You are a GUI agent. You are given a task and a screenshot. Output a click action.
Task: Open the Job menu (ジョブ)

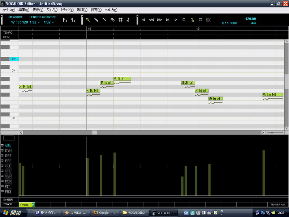(52, 10)
